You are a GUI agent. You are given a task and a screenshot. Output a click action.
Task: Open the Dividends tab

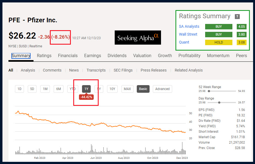click(117, 56)
